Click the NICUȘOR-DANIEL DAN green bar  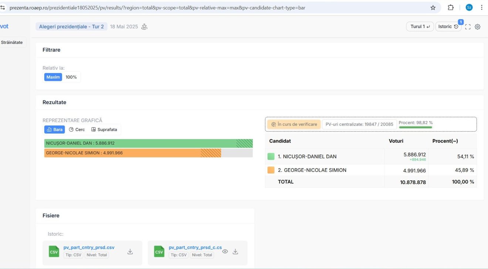click(148, 143)
